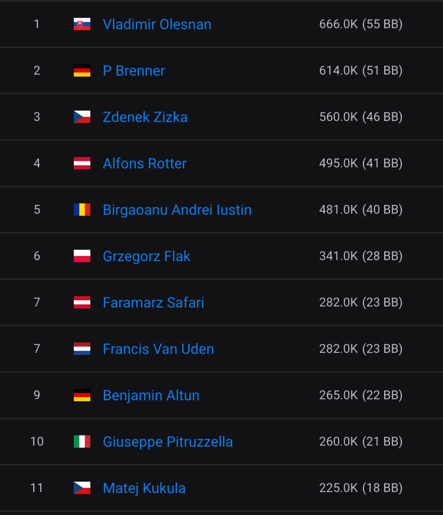This screenshot has height=515, width=443.
Task: Click the Slovakia flag beside Vladimir Olesnan
Action: pos(82,24)
